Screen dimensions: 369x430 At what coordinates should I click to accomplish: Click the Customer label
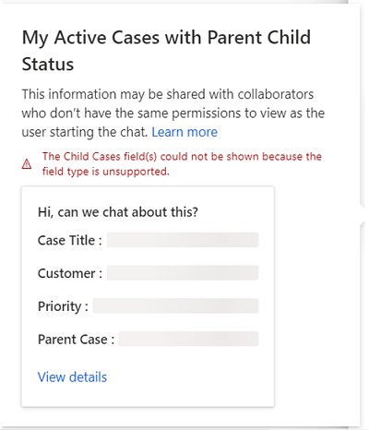(x=70, y=273)
